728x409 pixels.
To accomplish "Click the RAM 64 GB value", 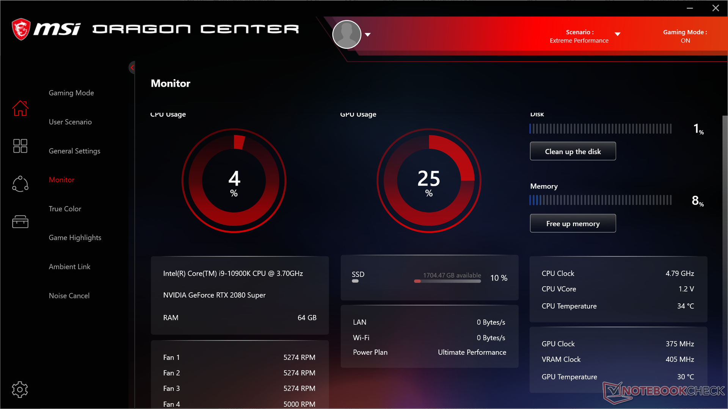I will 307,318.
